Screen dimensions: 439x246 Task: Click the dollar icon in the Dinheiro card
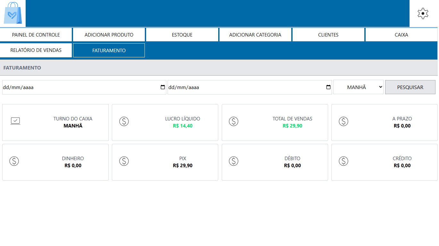tap(14, 161)
